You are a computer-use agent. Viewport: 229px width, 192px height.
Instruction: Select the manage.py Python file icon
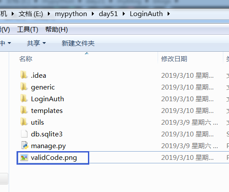(24, 146)
